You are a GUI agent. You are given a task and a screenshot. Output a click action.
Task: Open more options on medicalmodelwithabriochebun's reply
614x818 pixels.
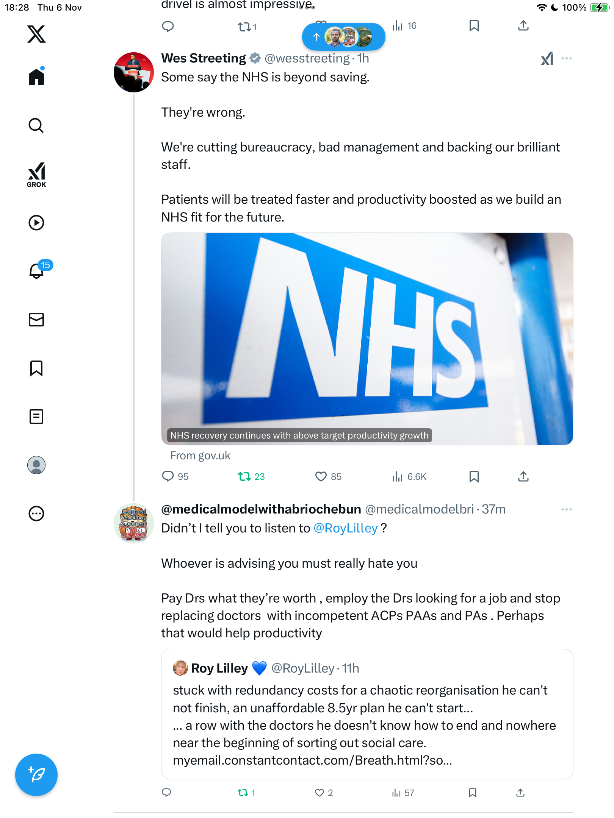click(x=566, y=509)
